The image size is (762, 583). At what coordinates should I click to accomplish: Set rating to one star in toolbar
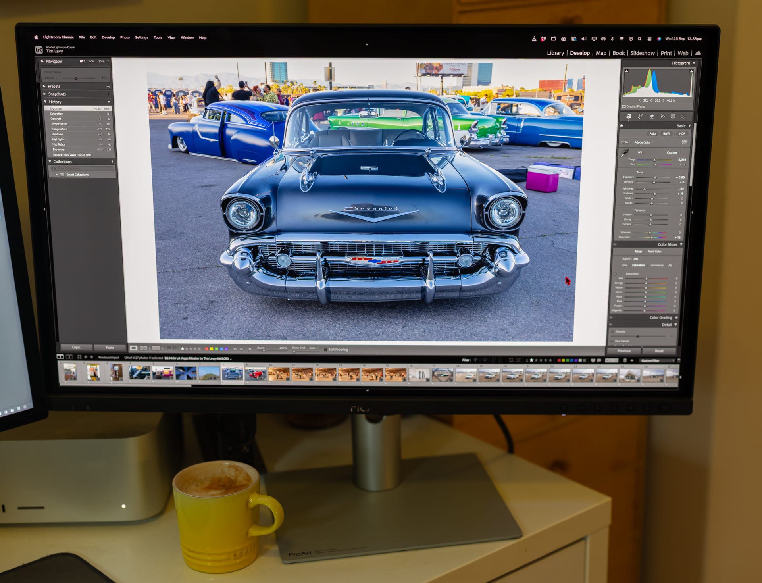click(183, 348)
